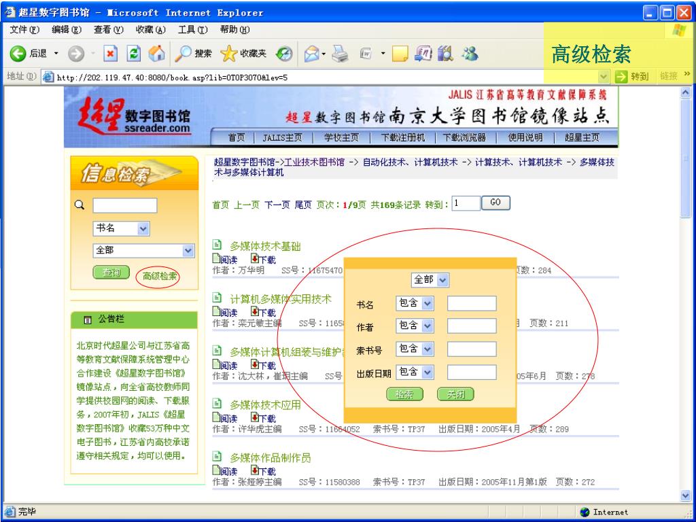The image size is (696, 522).
Task: Click the 出版日期 text field in popup
Action: (472, 372)
